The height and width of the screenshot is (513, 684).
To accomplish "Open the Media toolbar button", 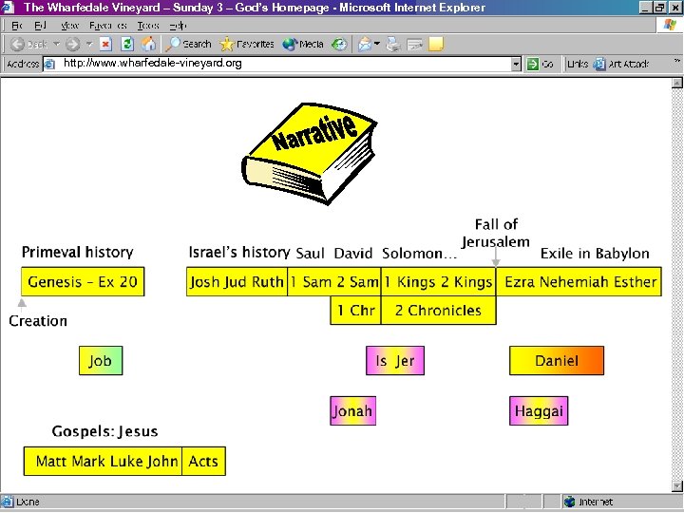I will pyautogui.click(x=303, y=44).
